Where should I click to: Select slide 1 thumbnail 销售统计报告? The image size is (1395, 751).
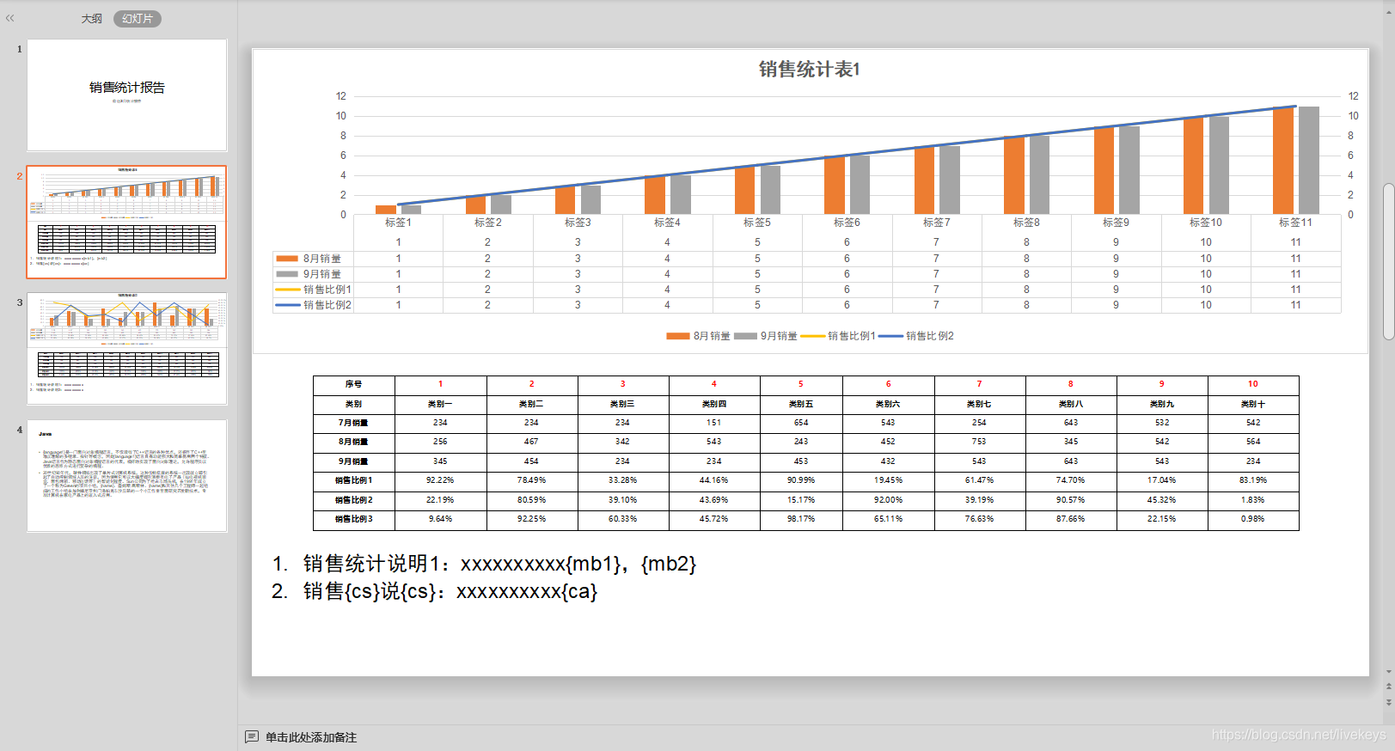coord(127,95)
